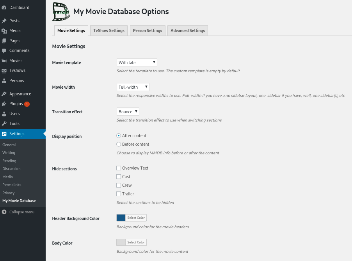Open My Movie Database submenu link
This screenshot has height=261, width=352.
pyautogui.click(x=19, y=201)
